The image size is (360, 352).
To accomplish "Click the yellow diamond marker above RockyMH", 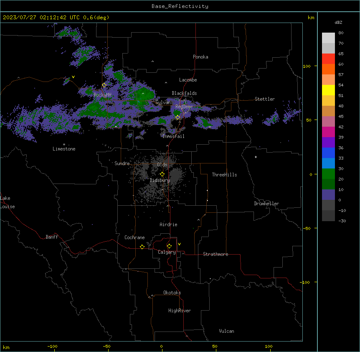I will pos(104,85).
